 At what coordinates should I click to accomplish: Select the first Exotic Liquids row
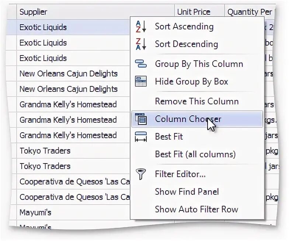[x=43, y=27]
